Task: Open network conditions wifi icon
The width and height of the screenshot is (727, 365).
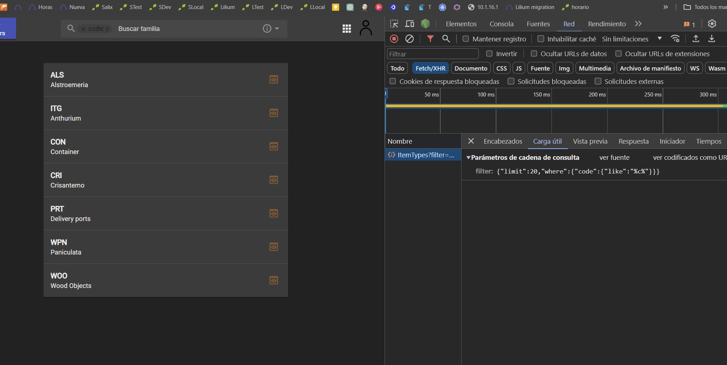Action: click(675, 39)
